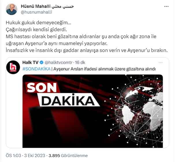175x162 pixels.
Task: Click the quoted tweet headline text
Action: click(105, 69)
